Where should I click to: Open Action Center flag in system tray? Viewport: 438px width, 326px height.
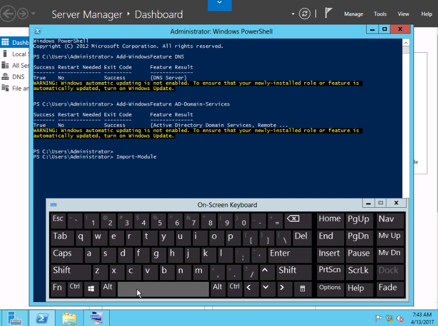pos(378,318)
